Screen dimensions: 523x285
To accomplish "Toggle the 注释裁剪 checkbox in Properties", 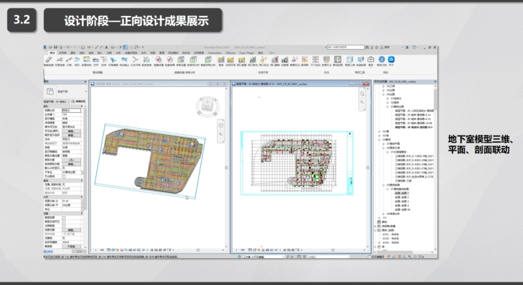I will 64,226.
